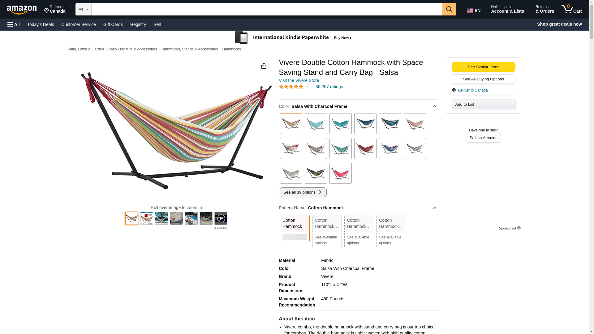
Task: Click the Sponsored info icon
Action: [x=519, y=228]
